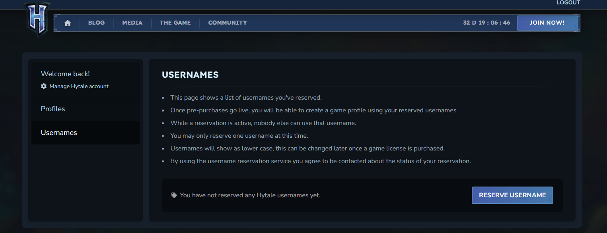Switch to the Profiles section

tap(53, 109)
